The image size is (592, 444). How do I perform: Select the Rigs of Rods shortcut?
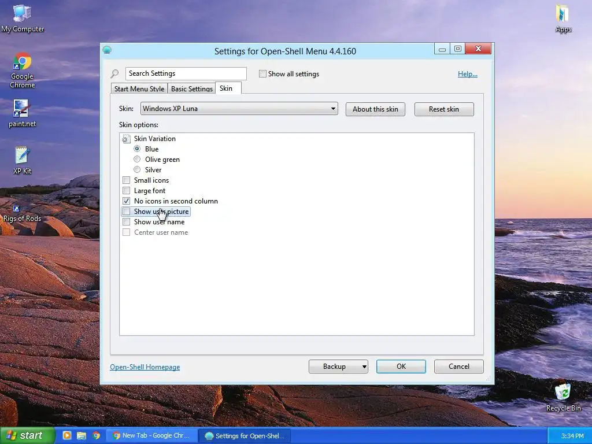tap(22, 214)
